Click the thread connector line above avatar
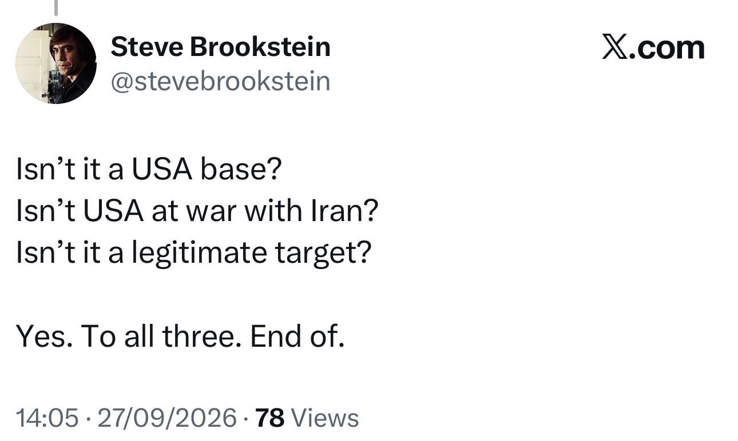 pyautogui.click(x=56, y=7)
